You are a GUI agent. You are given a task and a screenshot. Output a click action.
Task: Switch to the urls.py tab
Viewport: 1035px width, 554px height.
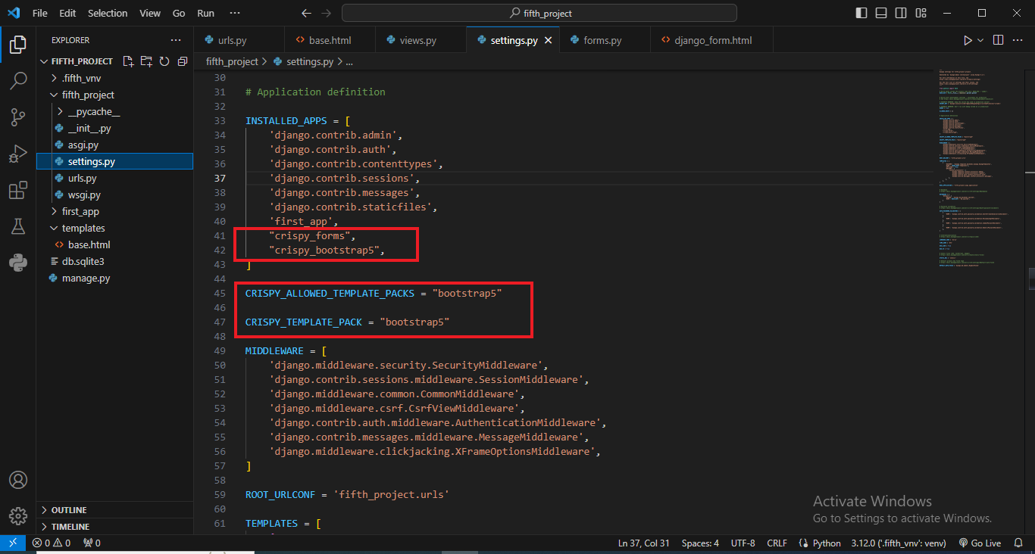[239, 40]
